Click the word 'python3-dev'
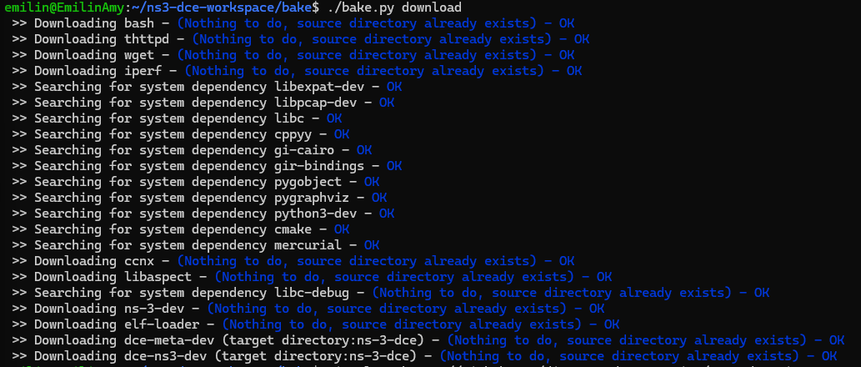 pos(315,214)
